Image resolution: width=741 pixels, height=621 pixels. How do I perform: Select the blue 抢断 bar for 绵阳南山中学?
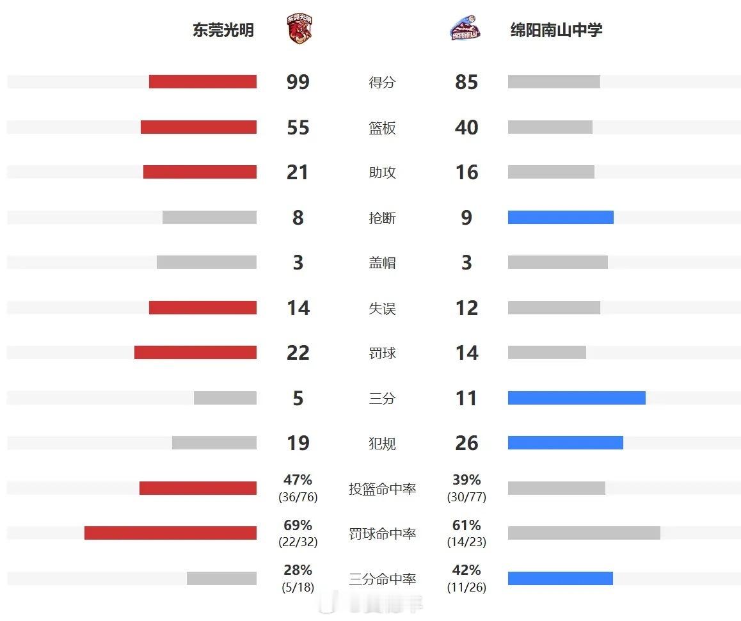point(561,217)
